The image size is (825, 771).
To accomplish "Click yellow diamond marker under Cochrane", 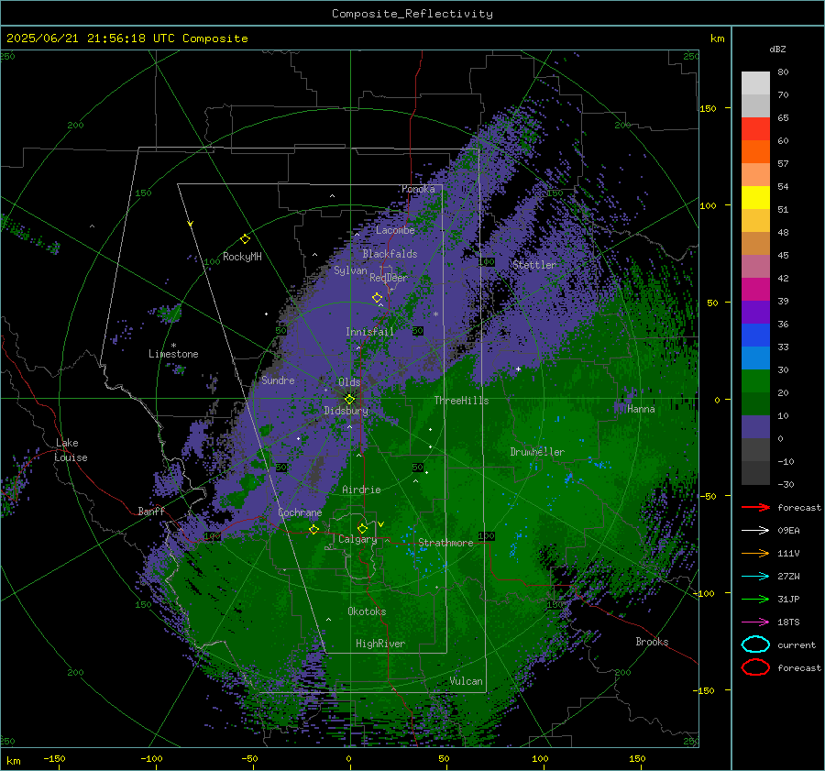I will pyautogui.click(x=313, y=529).
